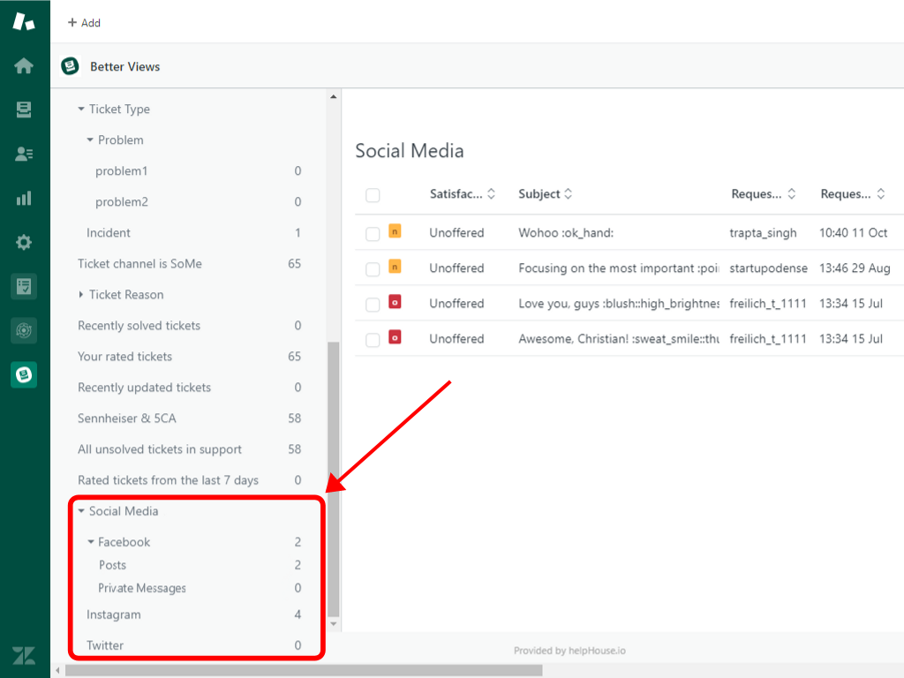The width and height of the screenshot is (904, 678).
Task: Collapse the Facebook subgroup
Action: [91, 542]
